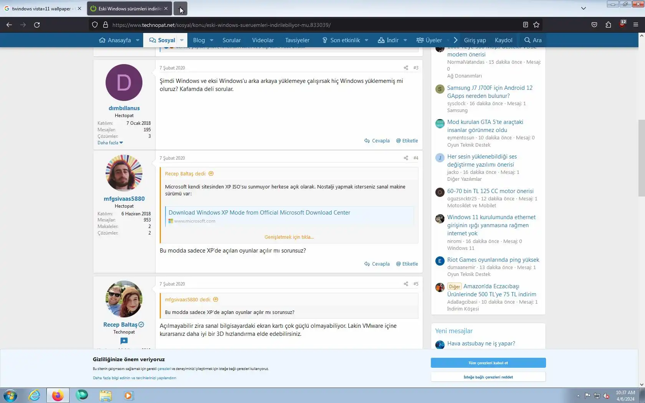Click page scrollbar down arrow
The height and width of the screenshot is (403, 645).
pos(642,384)
